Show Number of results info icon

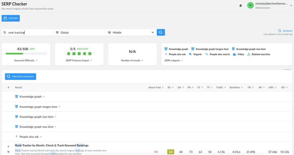[x=142, y=60]
